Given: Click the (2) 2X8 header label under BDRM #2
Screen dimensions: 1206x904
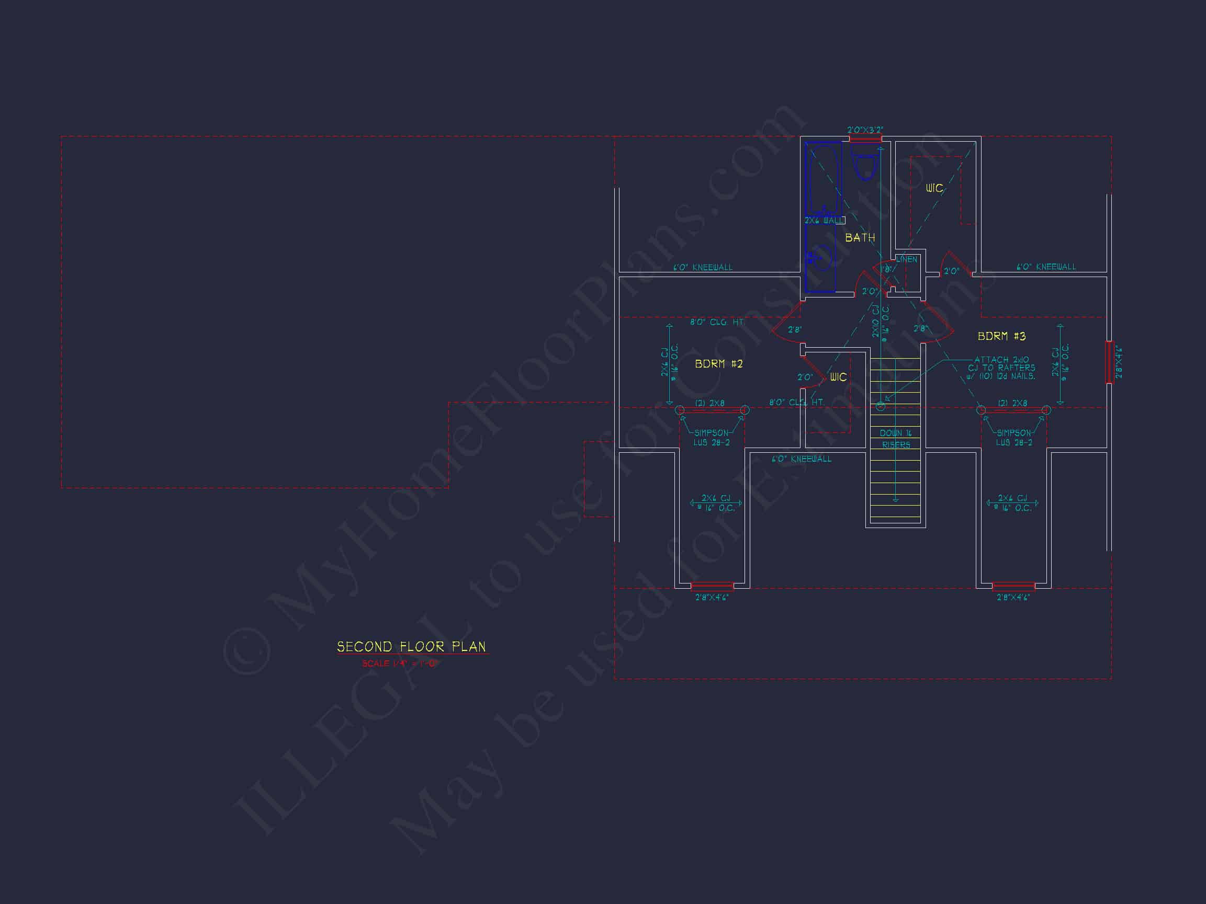Looking at the screenshot, I should point(710,403).
